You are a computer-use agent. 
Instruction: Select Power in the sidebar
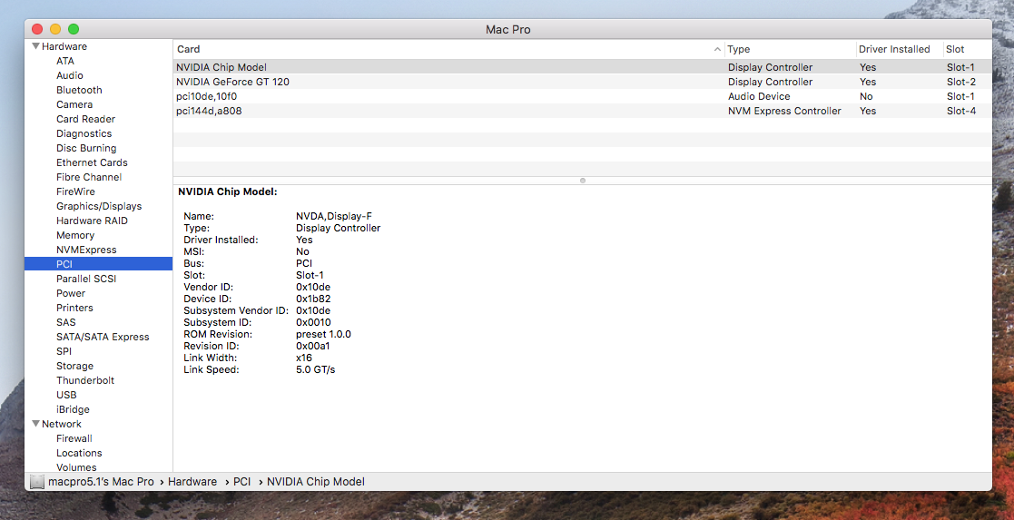pos(71,293)
